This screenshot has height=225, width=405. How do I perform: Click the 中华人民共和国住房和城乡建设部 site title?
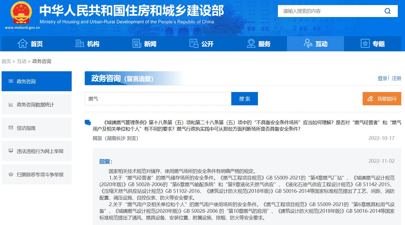click(x=132, y=11)
